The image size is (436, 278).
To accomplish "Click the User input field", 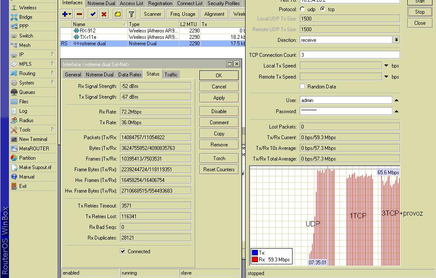I will (x=346, y=100).
